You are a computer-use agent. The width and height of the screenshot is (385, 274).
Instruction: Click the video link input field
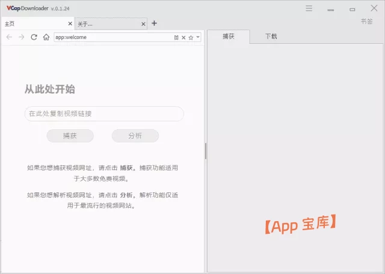(104, 114)
